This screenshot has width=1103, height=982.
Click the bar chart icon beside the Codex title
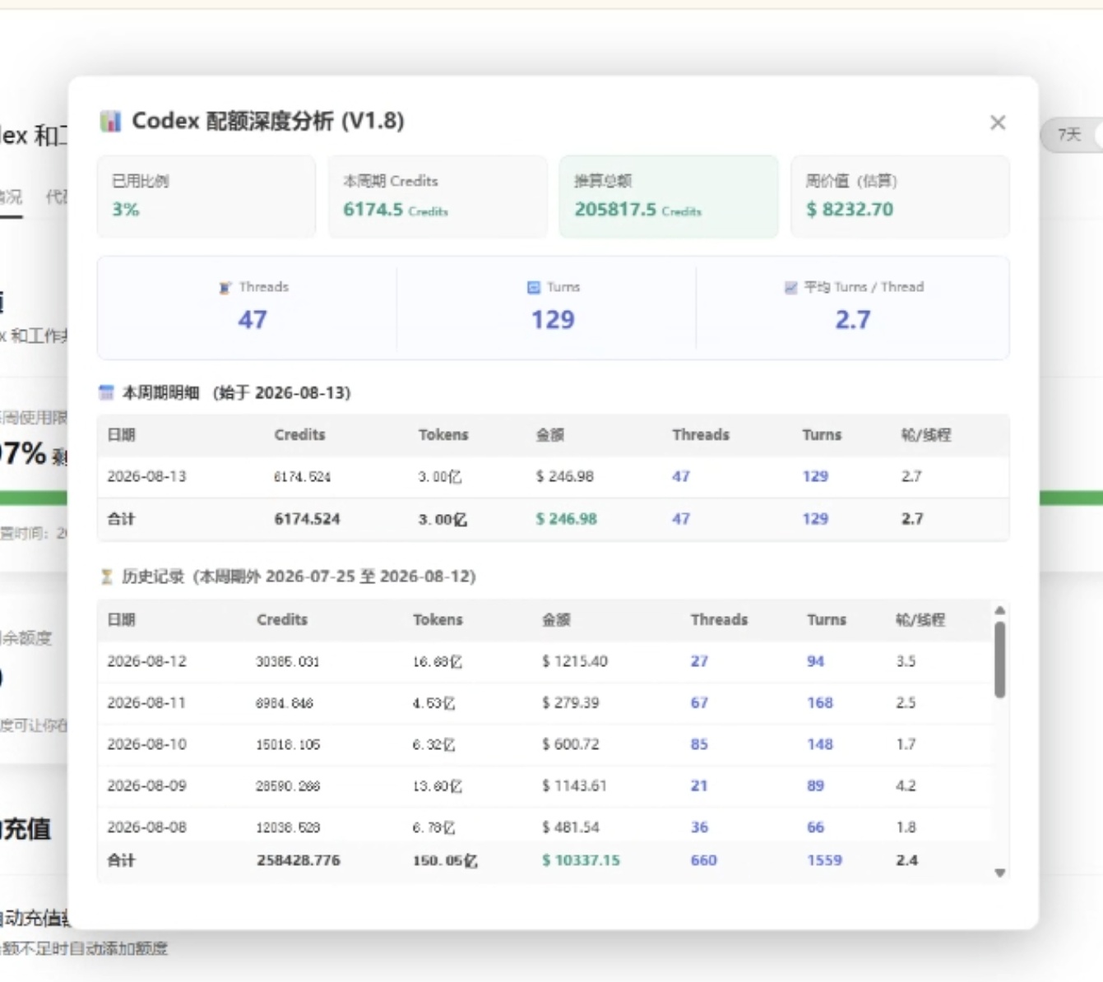(x=110, y=121)
